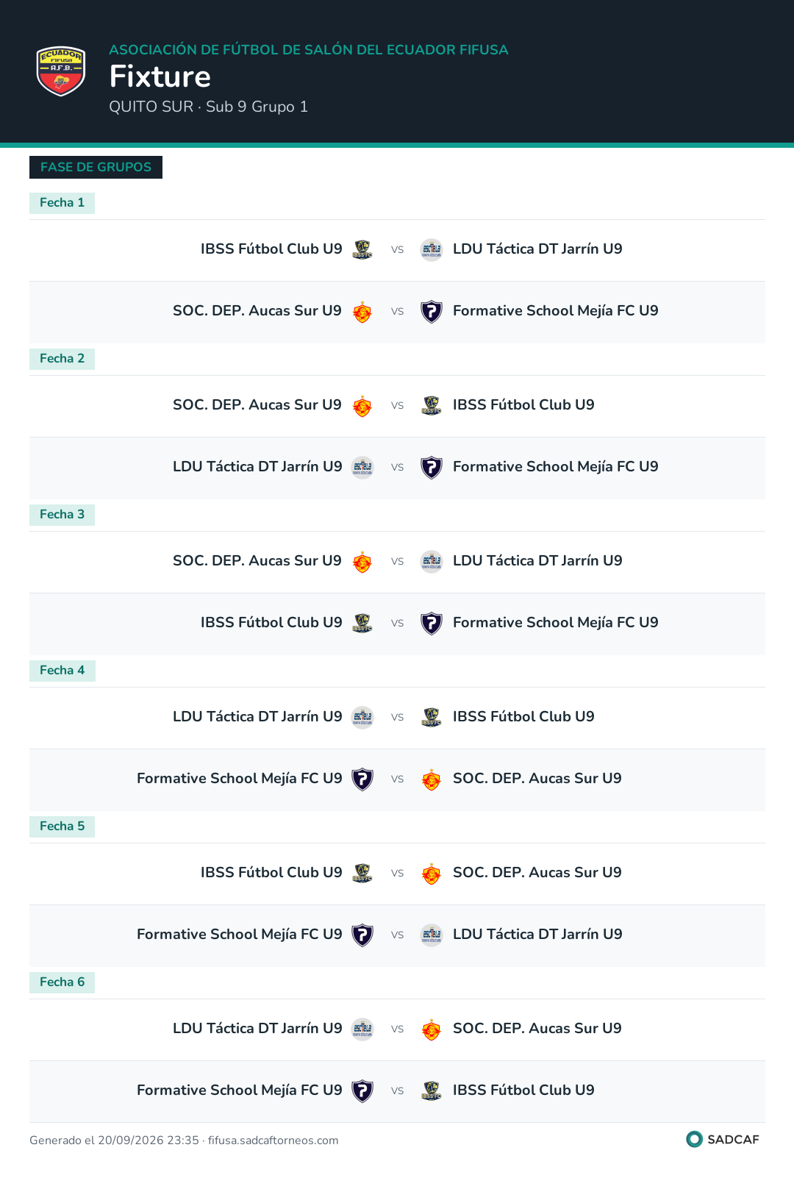Click Aucas Sur crest in Fecha 1 match
794x1178 pixels.
click(362, 311)
